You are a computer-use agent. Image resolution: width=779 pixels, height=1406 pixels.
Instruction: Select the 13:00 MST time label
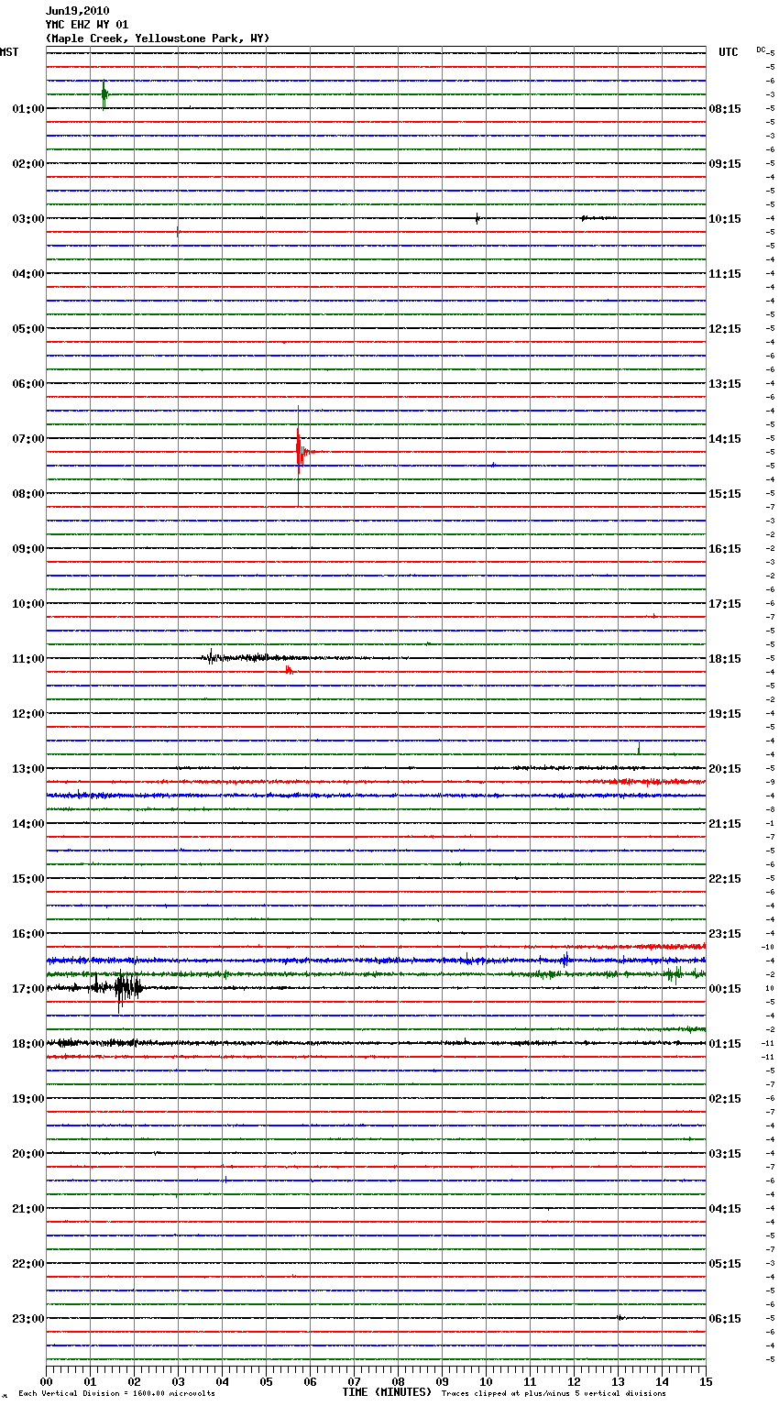click(28, 769)
